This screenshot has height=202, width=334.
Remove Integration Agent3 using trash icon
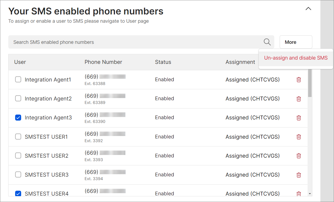[299, 118]
